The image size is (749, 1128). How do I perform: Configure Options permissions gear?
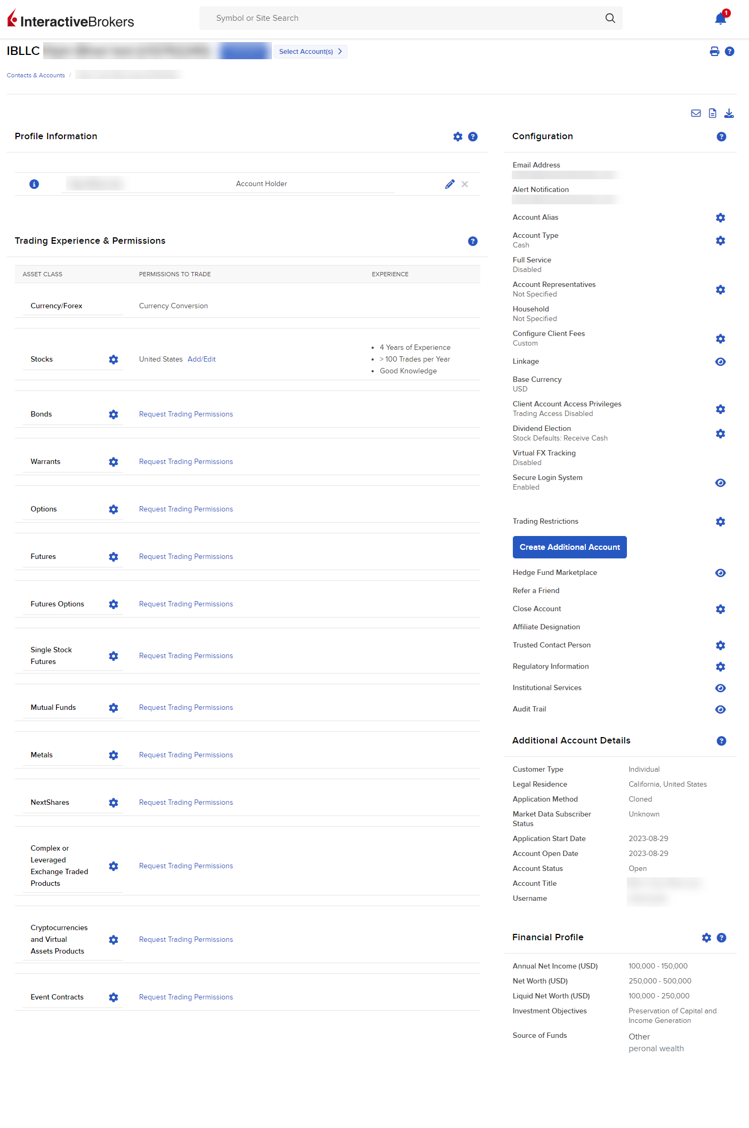[114, 509]
